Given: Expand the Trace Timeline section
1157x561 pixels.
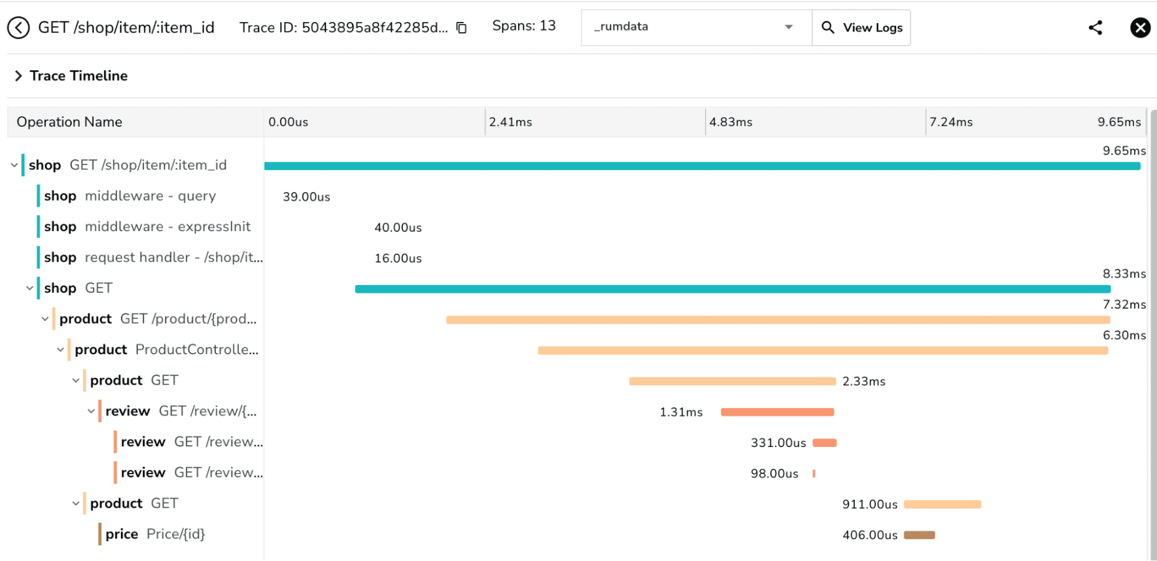Looking at the screenshot, I should tap(19, 76).
